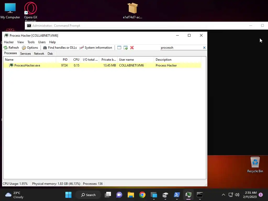Sort by the User name column header
The image size is (268, 201).
[x=136, y=60]
